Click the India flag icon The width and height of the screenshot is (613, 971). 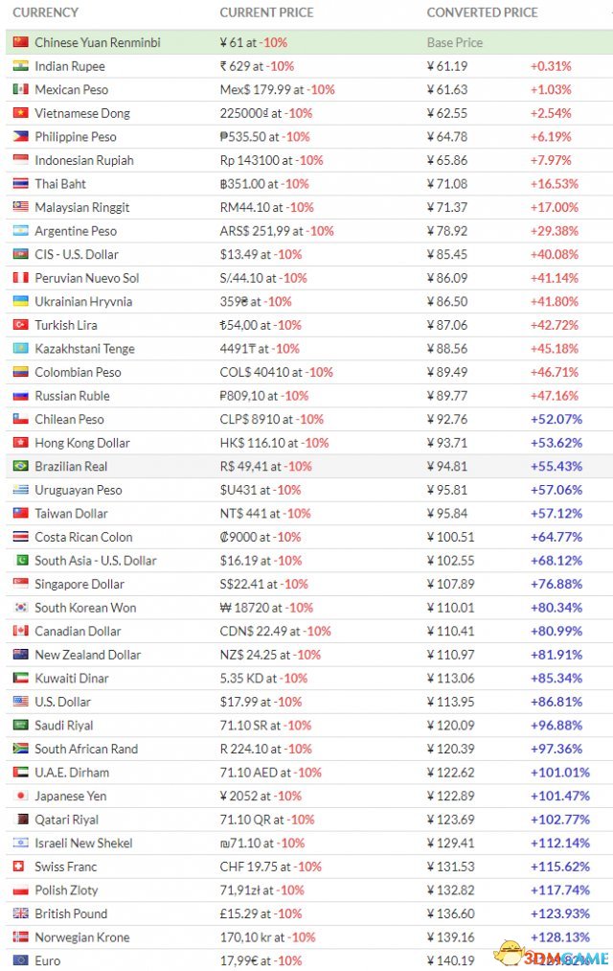(x=20, y=65)
